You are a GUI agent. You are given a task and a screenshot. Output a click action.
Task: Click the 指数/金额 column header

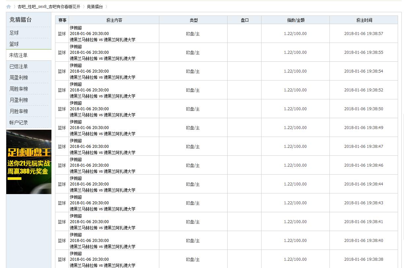pyautogui.click(x=295, y=20)
